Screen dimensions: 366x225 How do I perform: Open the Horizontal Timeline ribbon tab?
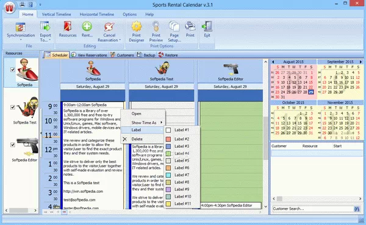(97, 14)
